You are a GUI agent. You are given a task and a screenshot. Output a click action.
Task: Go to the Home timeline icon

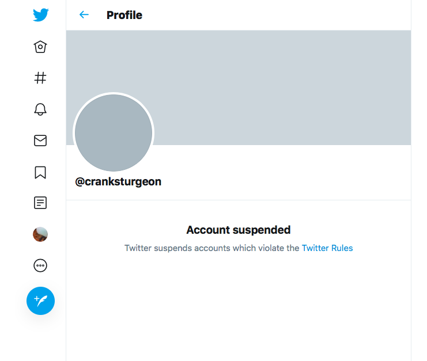coord(40,47)
